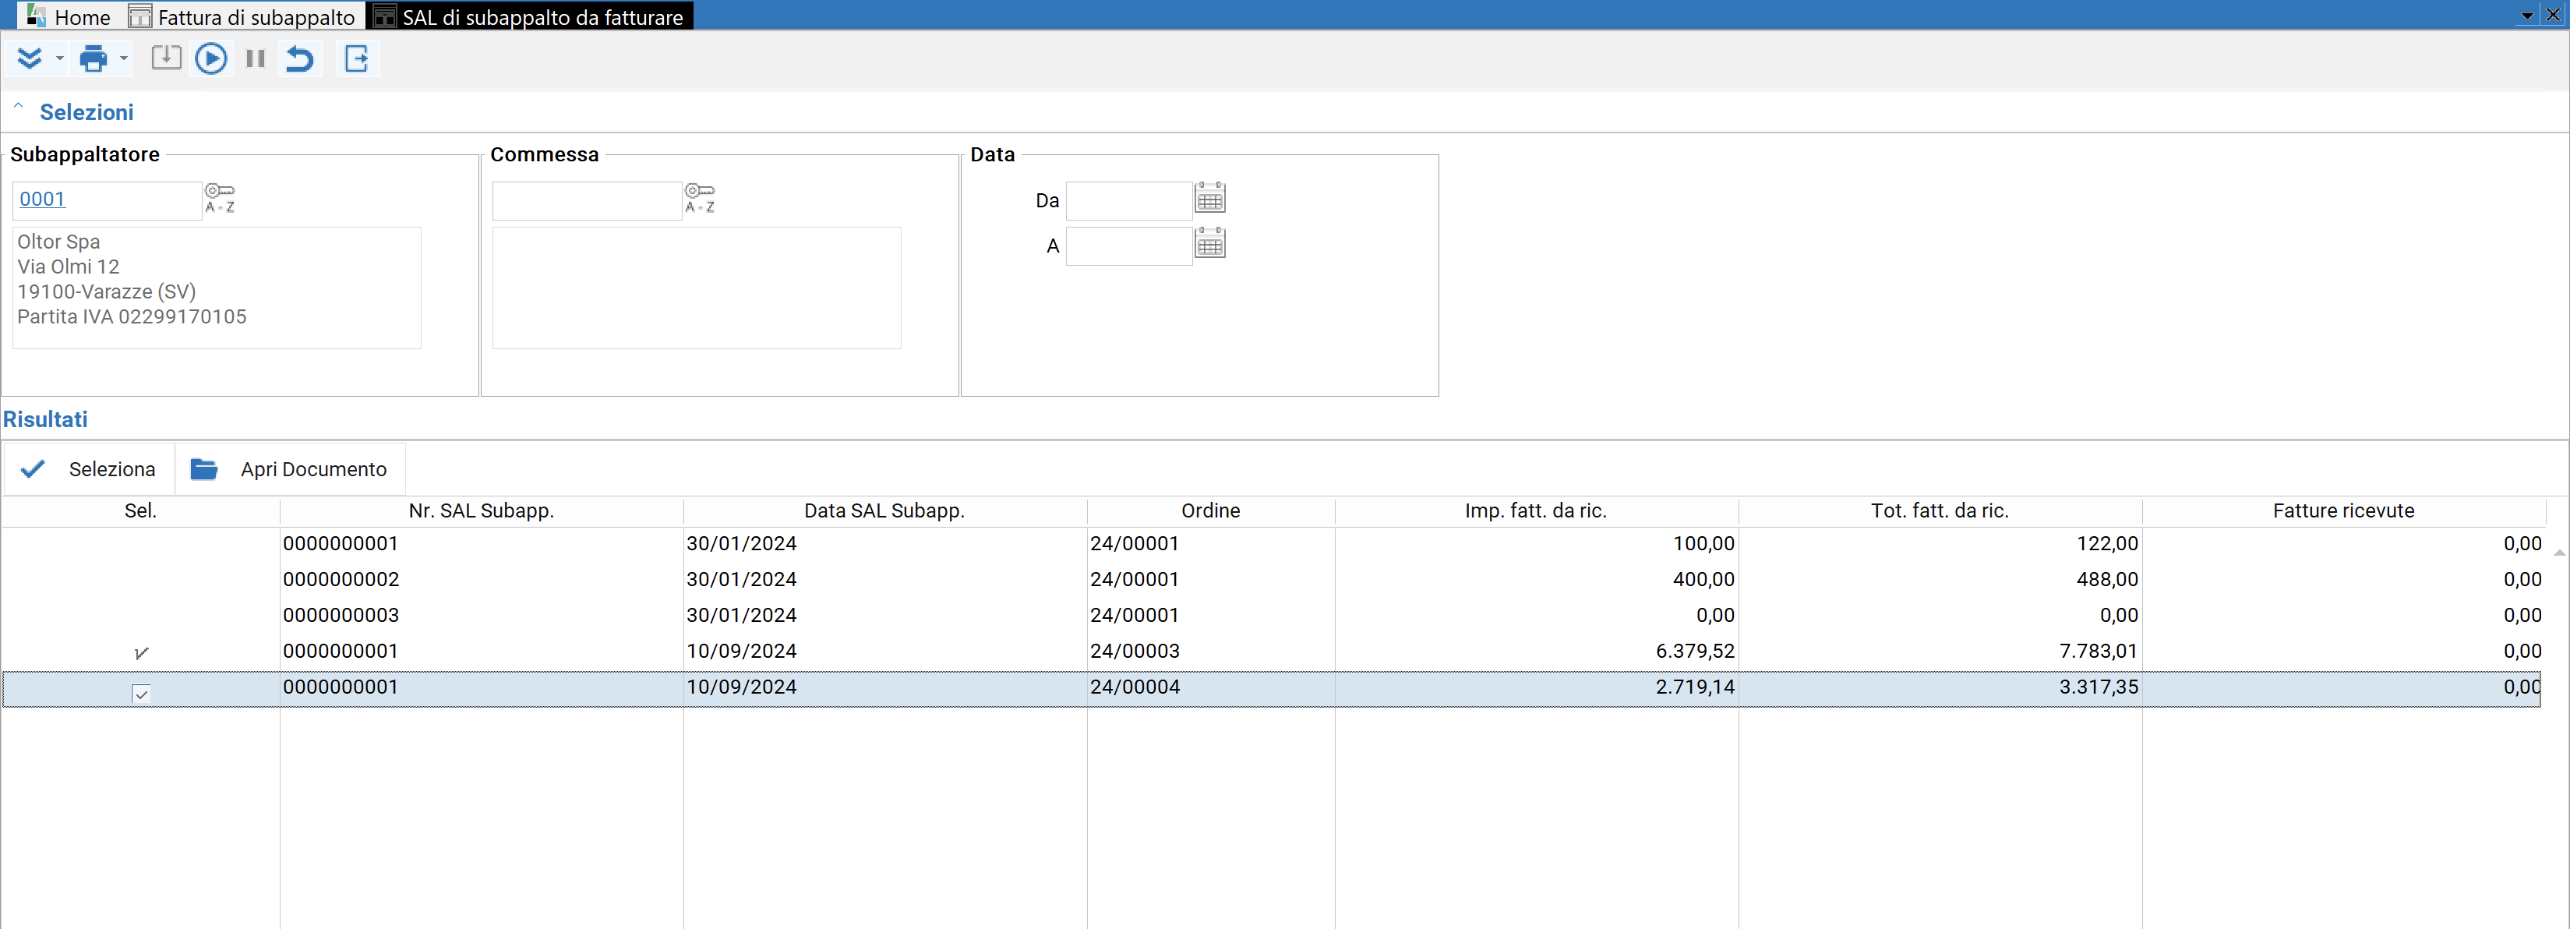Open the Commessa lookup key icon
Viewport: 2570px width, 929px height.
coord(699,198)
